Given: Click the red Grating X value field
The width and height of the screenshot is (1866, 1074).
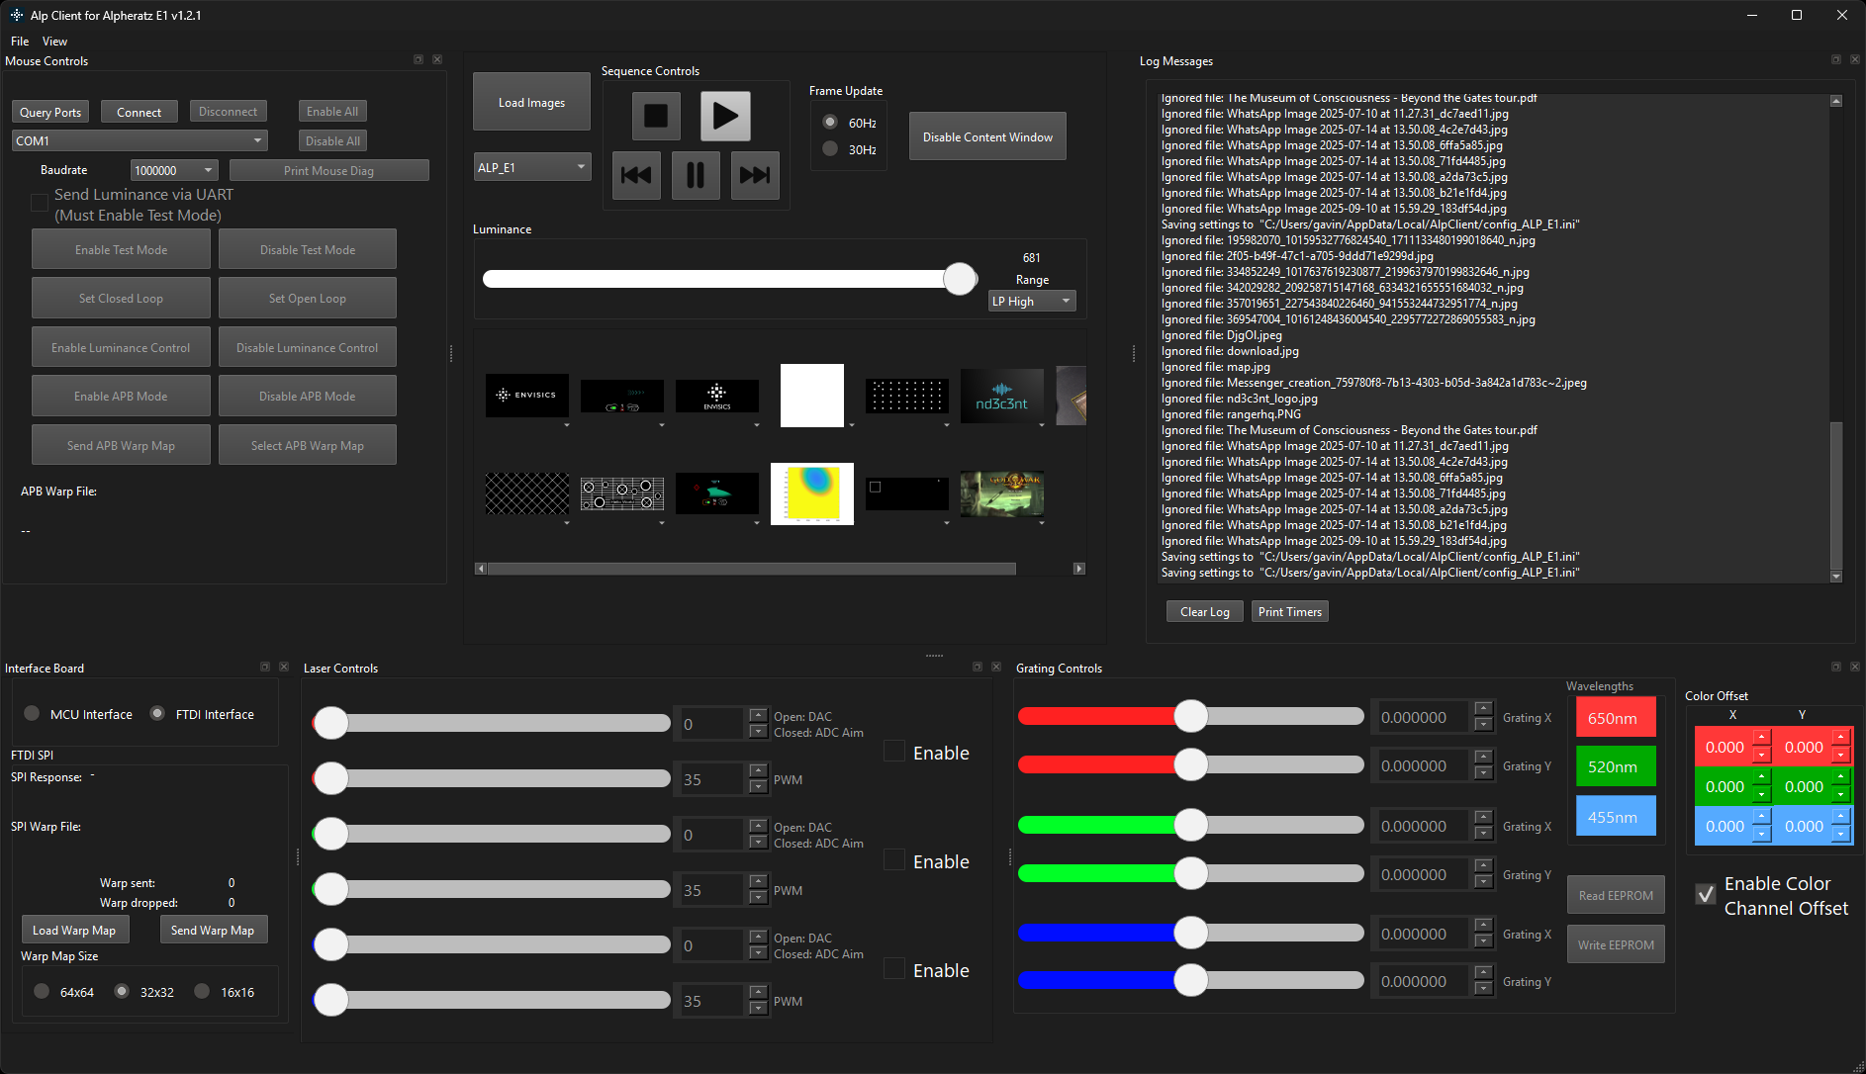Looking at the screenshot, I should (x=1421, y=717).
